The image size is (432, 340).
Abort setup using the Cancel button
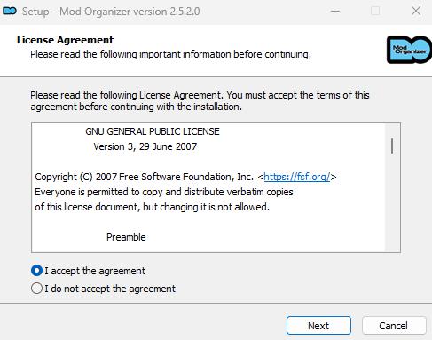coord(394,326)
